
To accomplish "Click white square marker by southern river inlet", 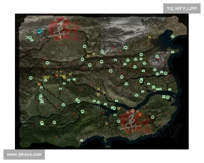I will click(99, 107).
